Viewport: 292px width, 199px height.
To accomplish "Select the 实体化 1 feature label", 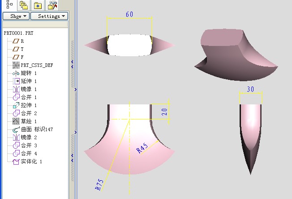I will (x=31, y=162).
